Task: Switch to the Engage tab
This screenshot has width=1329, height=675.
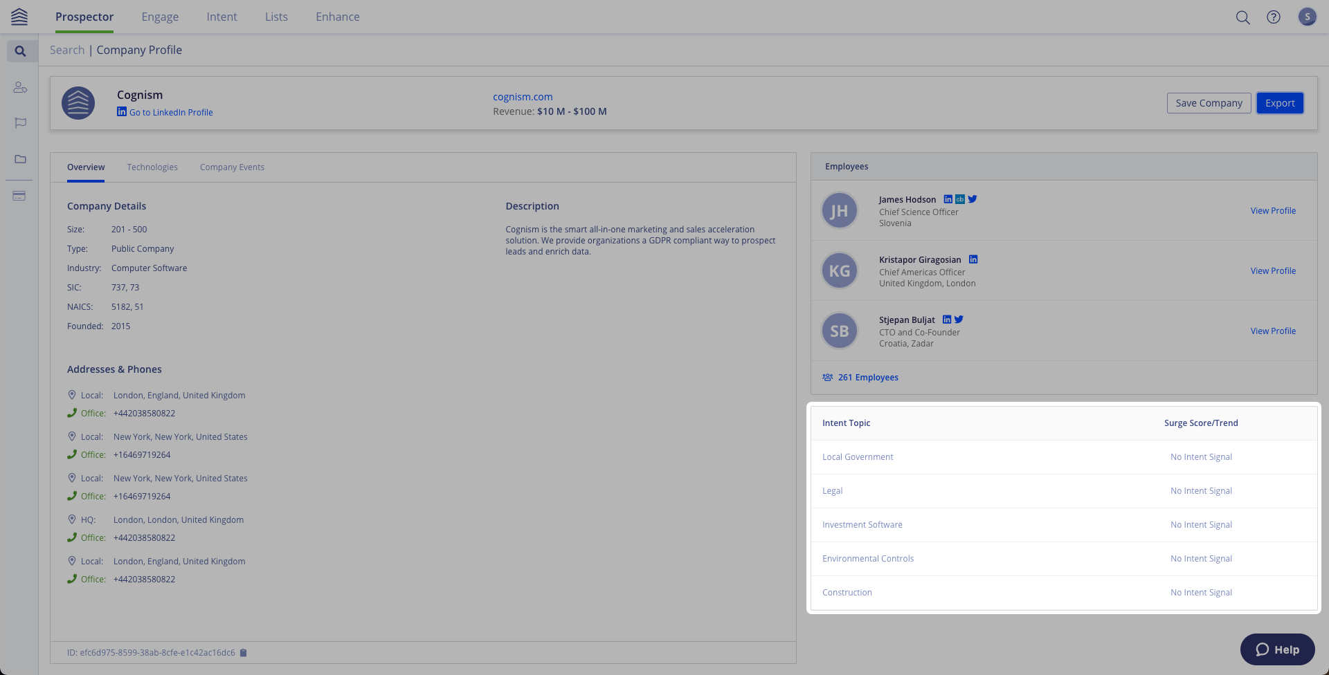Action: [x=160, y=17]
